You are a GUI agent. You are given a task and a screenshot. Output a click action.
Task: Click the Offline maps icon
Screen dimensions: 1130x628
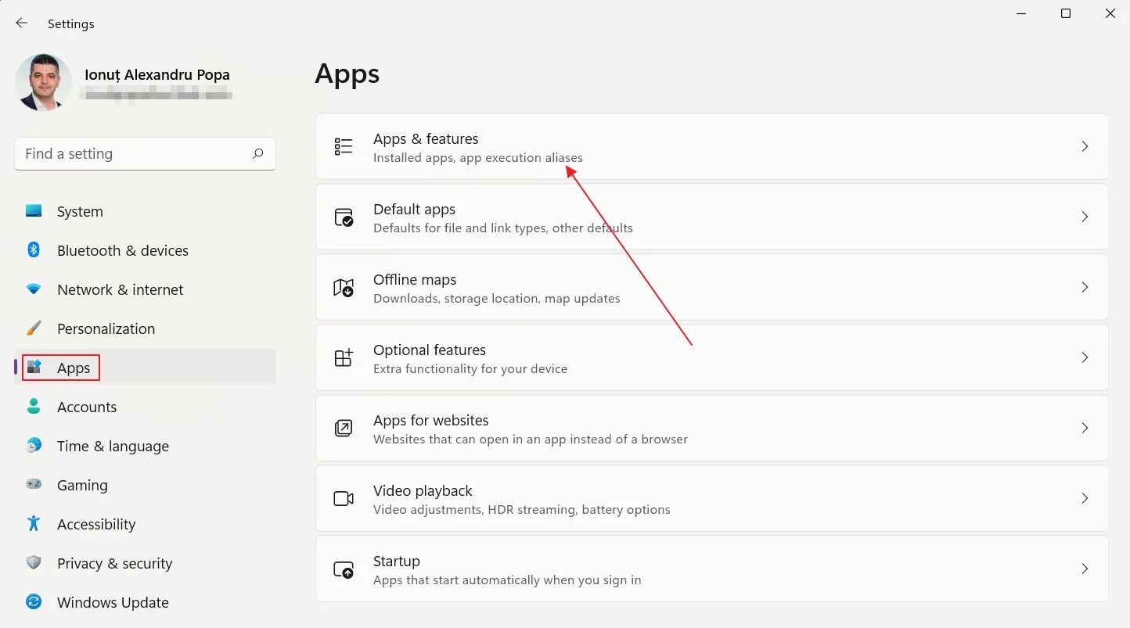(344, 287)
